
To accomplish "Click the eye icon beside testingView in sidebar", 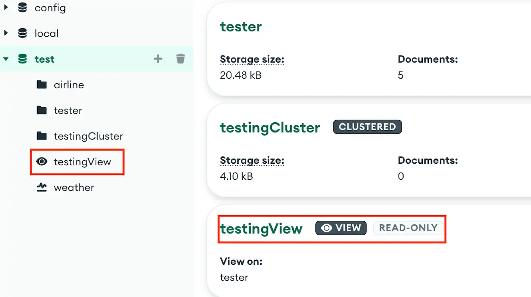I will [41, 162].
